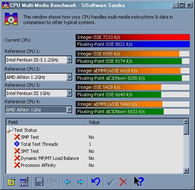Select the SMP Test row

pos(95,137)
